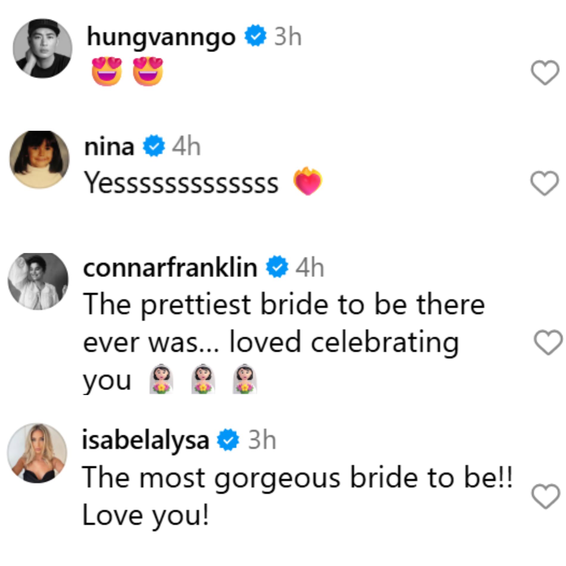Click the 4h timestamp on connarfranklin's comment
The height and width of the screenshot is (566, 566).
(310, 268)
